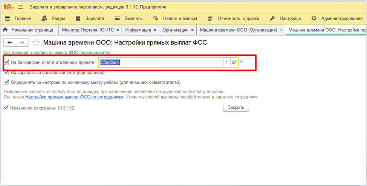Viewport: 367px width, 186px height.
Task: Click the Как правило, пособия от имени ФСС text
Action: click(x=58, y=53)
